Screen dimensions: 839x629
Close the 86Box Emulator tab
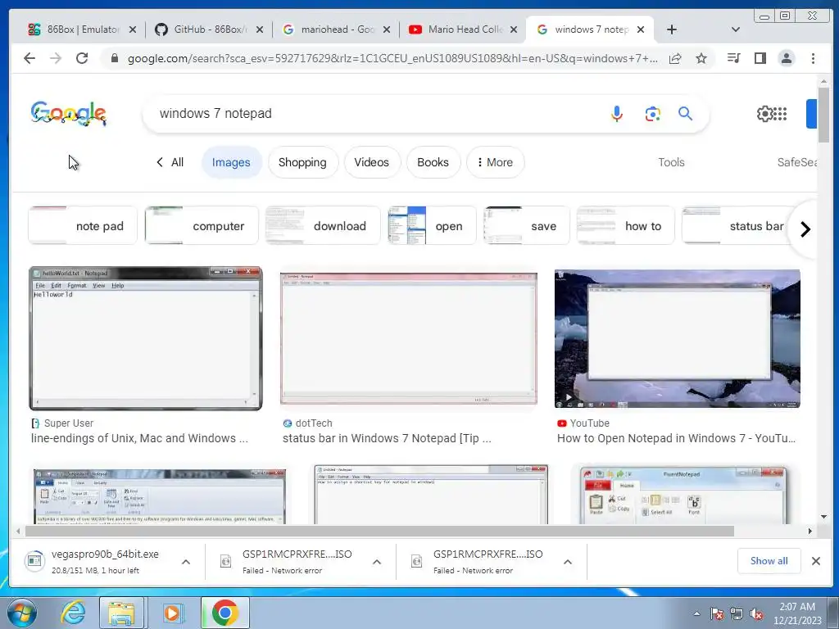point(133,29)
